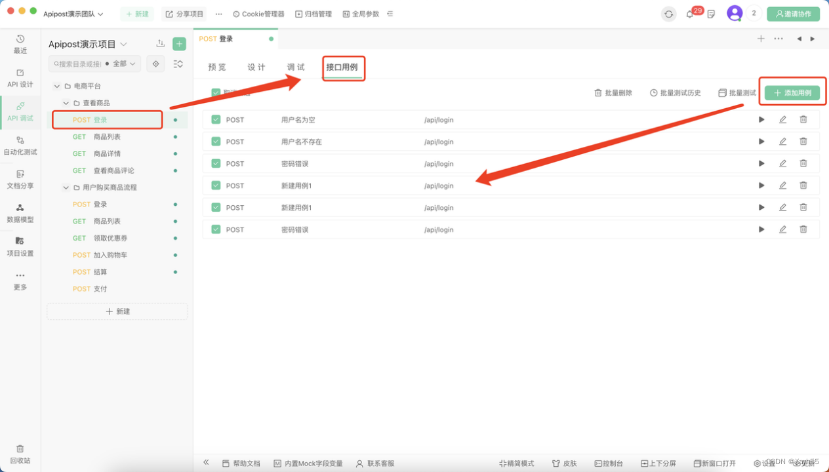Switch to the 预览 tab
Screen dimensions: 829x472
click(216, 66)
